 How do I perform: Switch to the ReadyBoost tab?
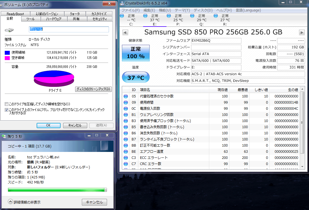pos(15,14)
